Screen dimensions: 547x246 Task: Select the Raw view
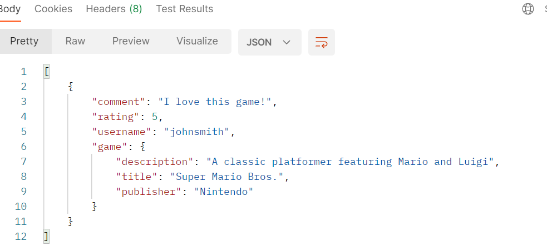click(x=75, y=41)
